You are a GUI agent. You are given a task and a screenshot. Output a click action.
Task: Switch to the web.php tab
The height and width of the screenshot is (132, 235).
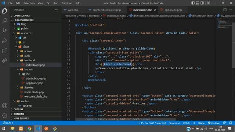(x=73, y=10)
